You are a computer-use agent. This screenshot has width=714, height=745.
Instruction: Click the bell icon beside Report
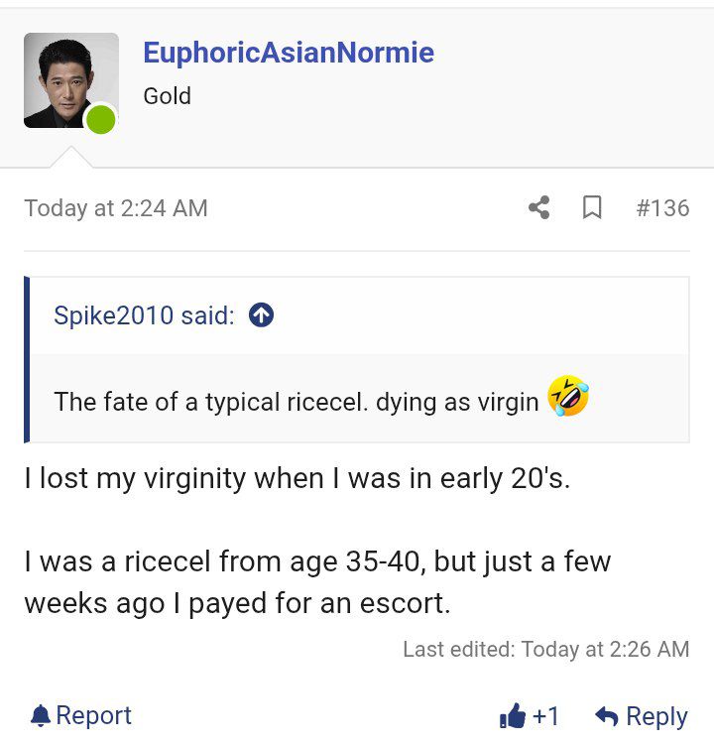[x=40, y=715]
